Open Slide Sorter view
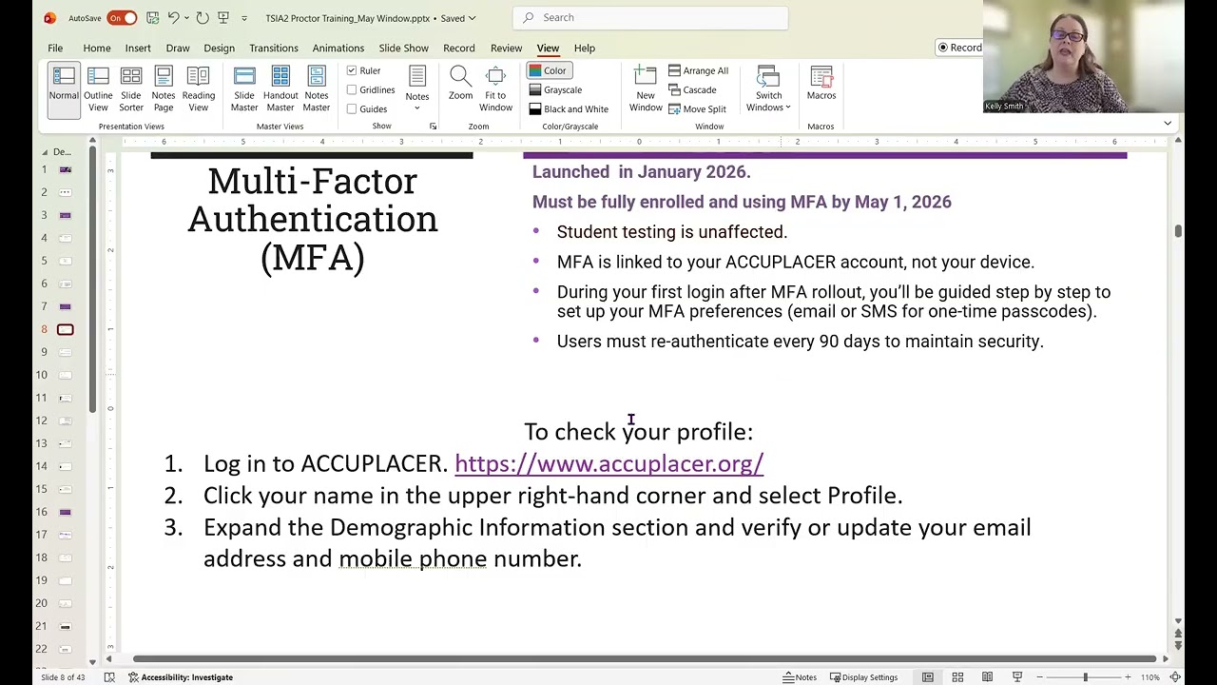Image resolution: width=1217 pixels, height=685 pixels. (131, 88)
